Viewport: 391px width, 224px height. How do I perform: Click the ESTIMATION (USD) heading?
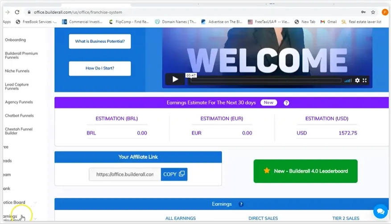(x=327, y=119)
